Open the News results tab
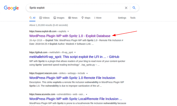Image resolution: width=177 pixels, height=106 pixels. 73,18
